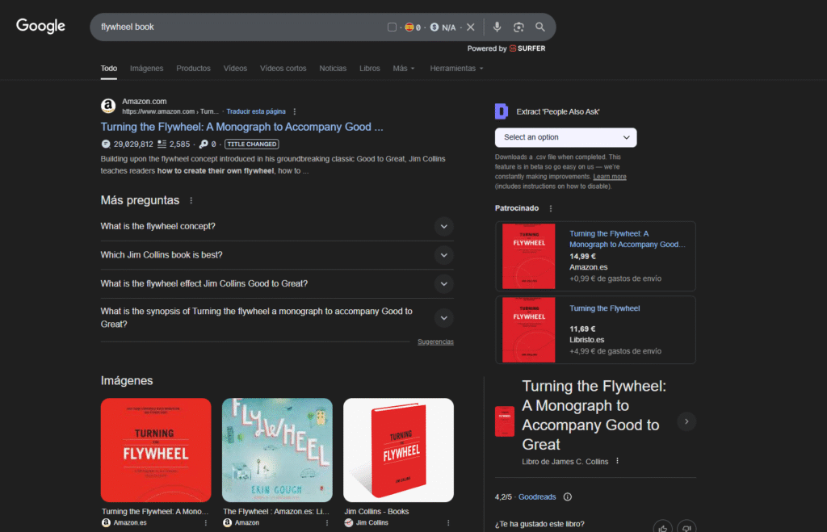Open three-dot menu next to Patrocinado
The image size is (827, 532).
click(x=551, y=208)
